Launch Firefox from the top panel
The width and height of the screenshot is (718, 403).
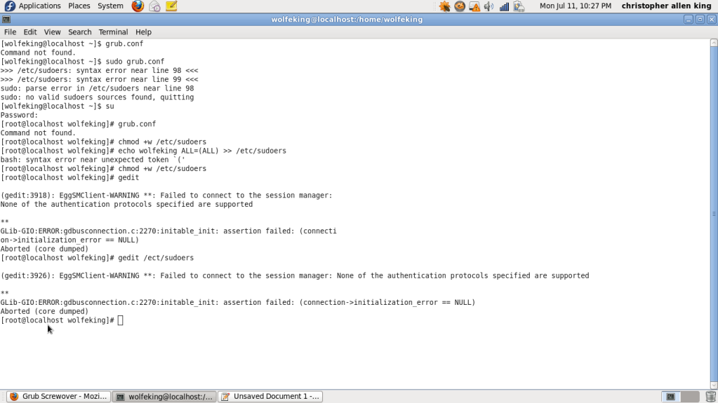pos(138,6)
